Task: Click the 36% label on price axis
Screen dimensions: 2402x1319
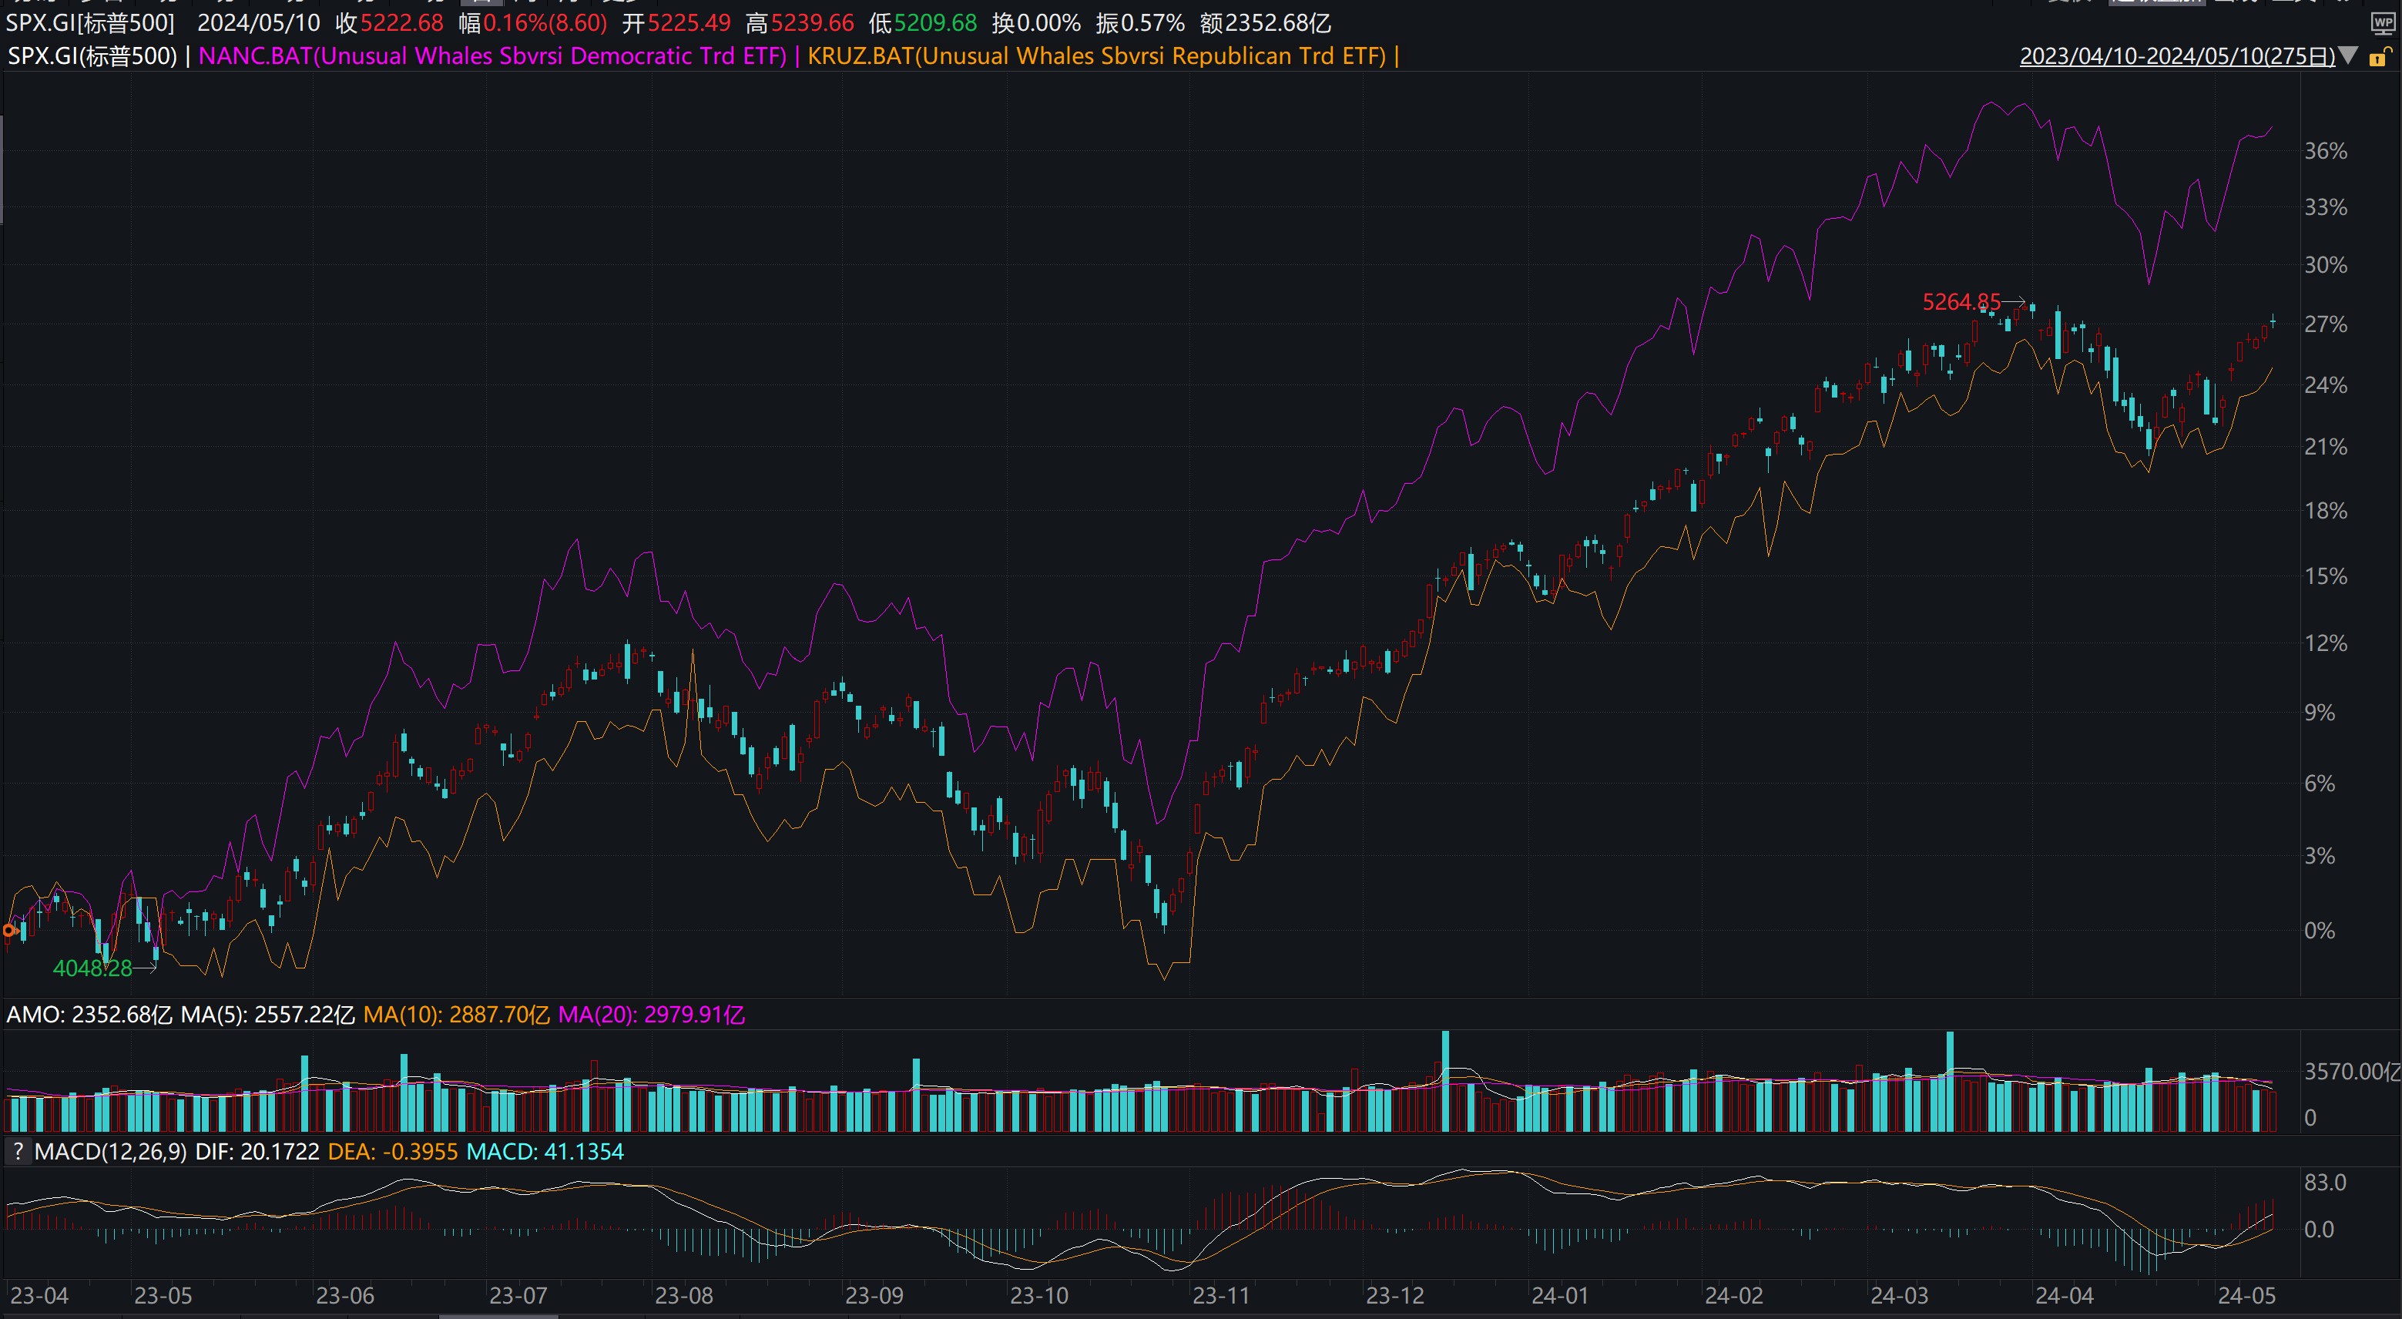Action: pos(2325,151)
